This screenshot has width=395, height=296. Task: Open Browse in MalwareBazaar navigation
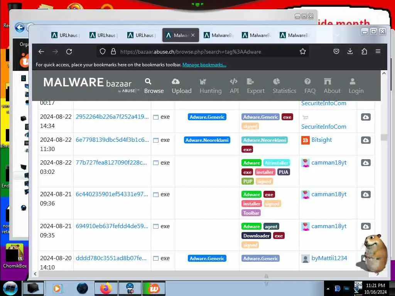(x=154, y=86)
